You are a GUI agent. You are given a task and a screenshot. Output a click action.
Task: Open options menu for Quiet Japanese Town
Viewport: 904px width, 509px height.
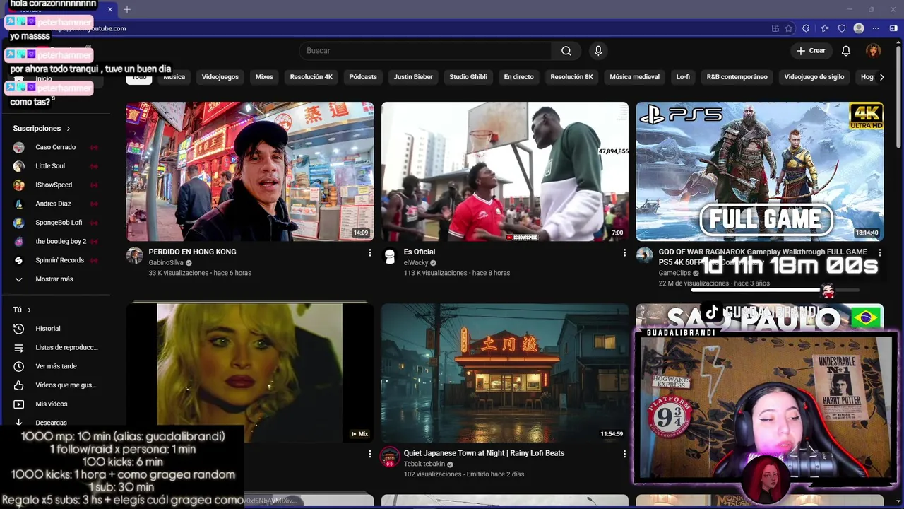(624, 454)
